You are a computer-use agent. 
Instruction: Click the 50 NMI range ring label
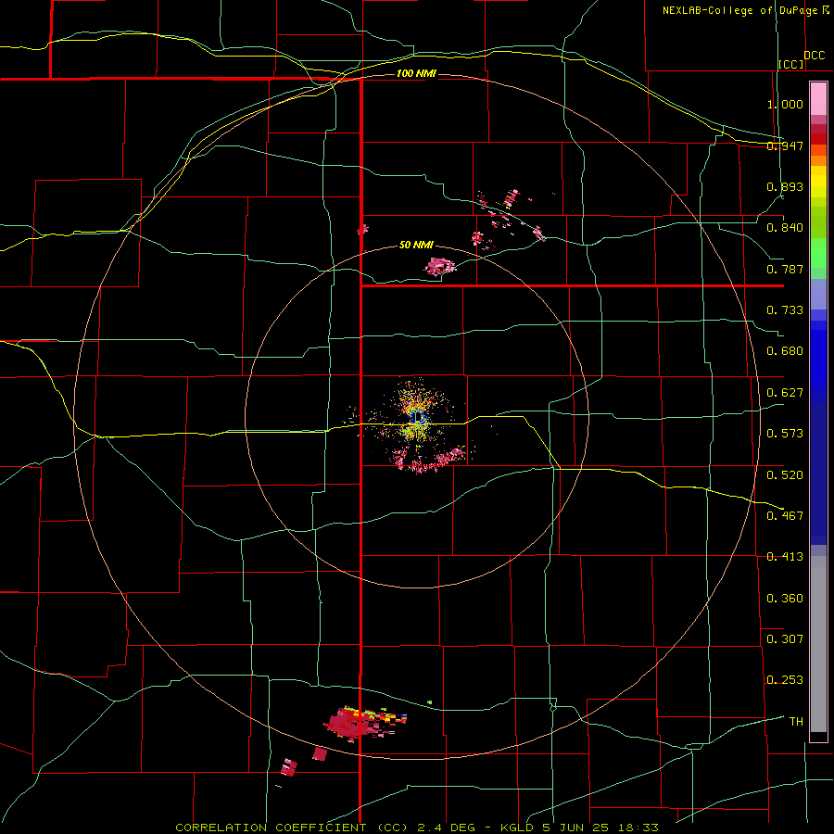(x=416, y=246)
